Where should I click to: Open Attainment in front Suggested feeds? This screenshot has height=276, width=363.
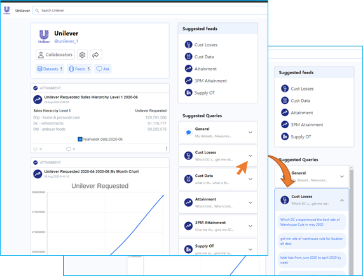pyautogui.click(x=201, y=69)
